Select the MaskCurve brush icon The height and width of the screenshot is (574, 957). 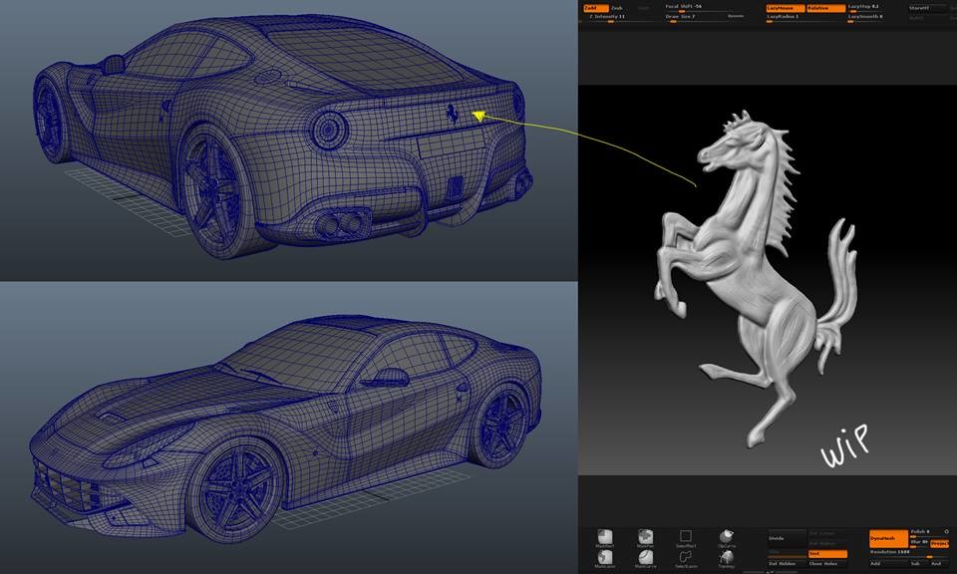645,557
